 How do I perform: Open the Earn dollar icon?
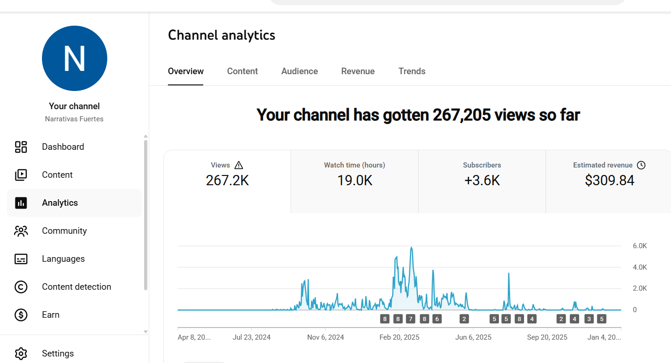click(21, 315)
